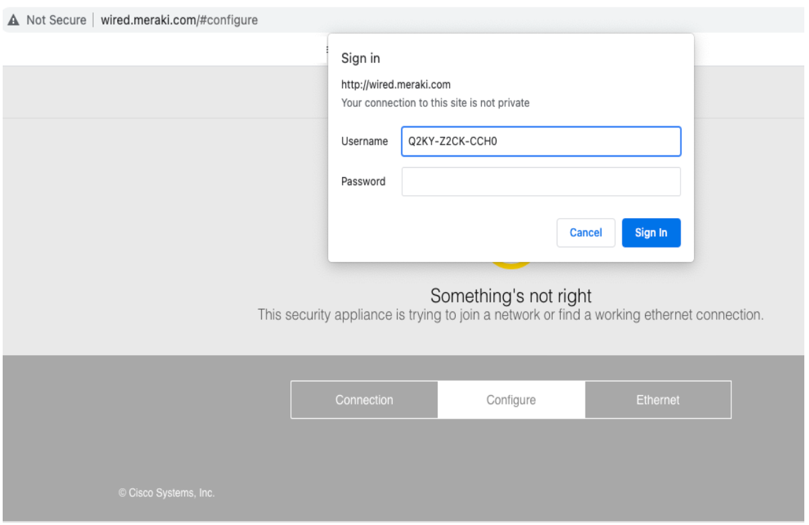Select the Configure tab
809x525 pixels.
511,400
